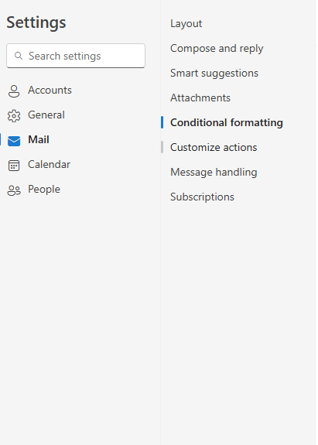Open the Layout mail settings

(186, 23)
